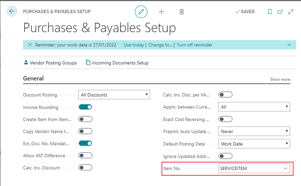Click the expand page diagonal arrows icon

tap(291, 12)
